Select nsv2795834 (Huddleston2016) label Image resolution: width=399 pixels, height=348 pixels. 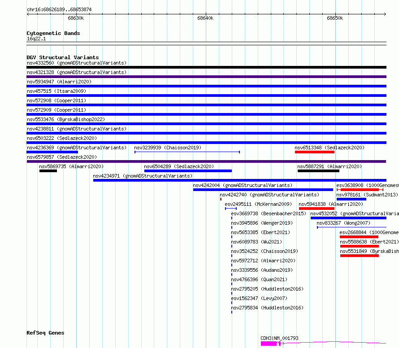pyautogui.click(x=267, y=308)
